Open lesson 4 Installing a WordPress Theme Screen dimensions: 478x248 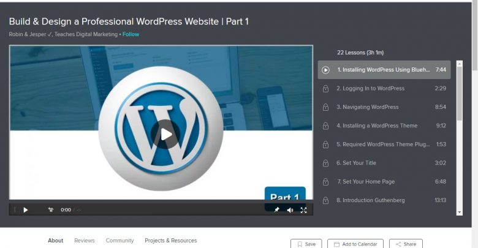pyautogui.click(x=384, y=126)
